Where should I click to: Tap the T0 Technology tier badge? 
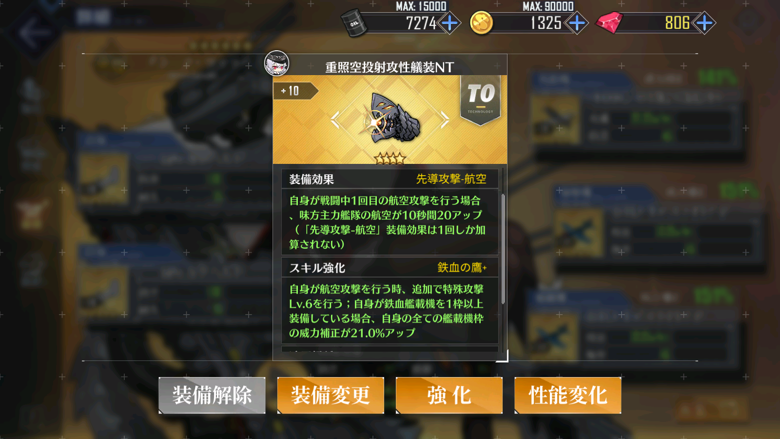pos(481,100)
